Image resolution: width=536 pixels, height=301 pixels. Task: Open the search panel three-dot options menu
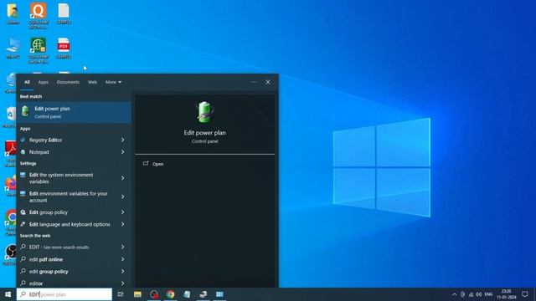[x=254, y=82]
